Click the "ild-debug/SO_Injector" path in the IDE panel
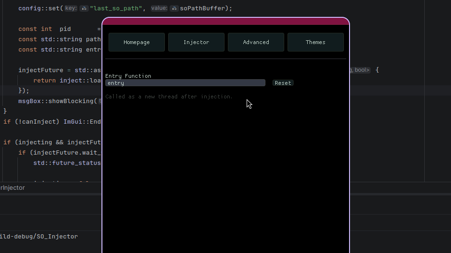This screenshot has height=253, width=451. tap(39, 237)
